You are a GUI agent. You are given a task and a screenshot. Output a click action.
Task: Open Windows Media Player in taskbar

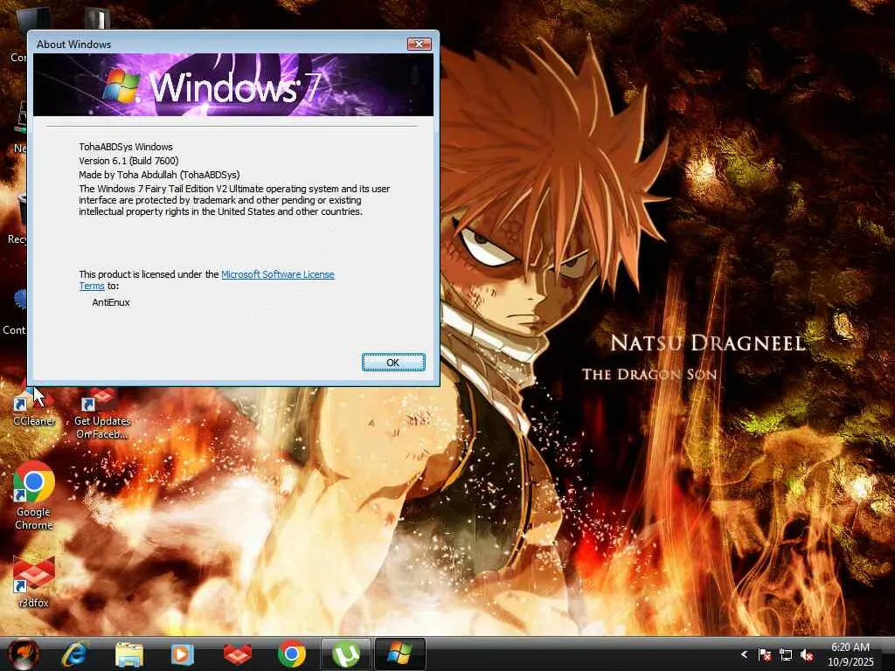(x=183, y=654)
